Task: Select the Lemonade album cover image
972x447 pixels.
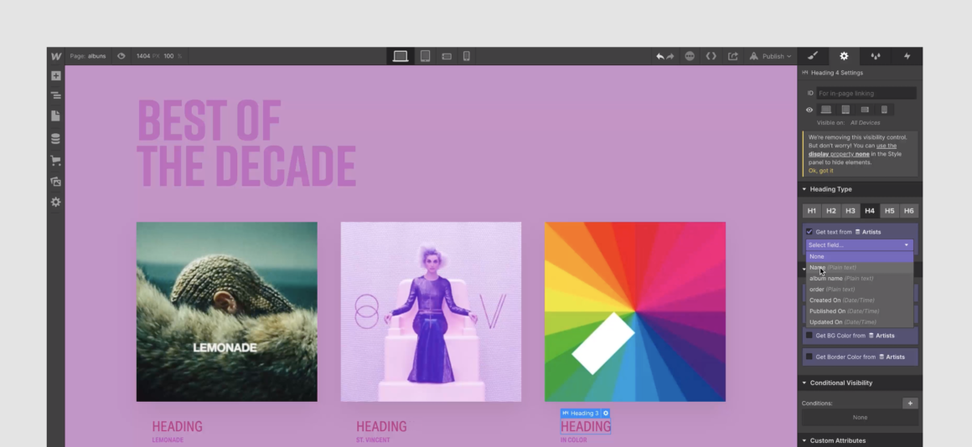Action: coord(227,311)
